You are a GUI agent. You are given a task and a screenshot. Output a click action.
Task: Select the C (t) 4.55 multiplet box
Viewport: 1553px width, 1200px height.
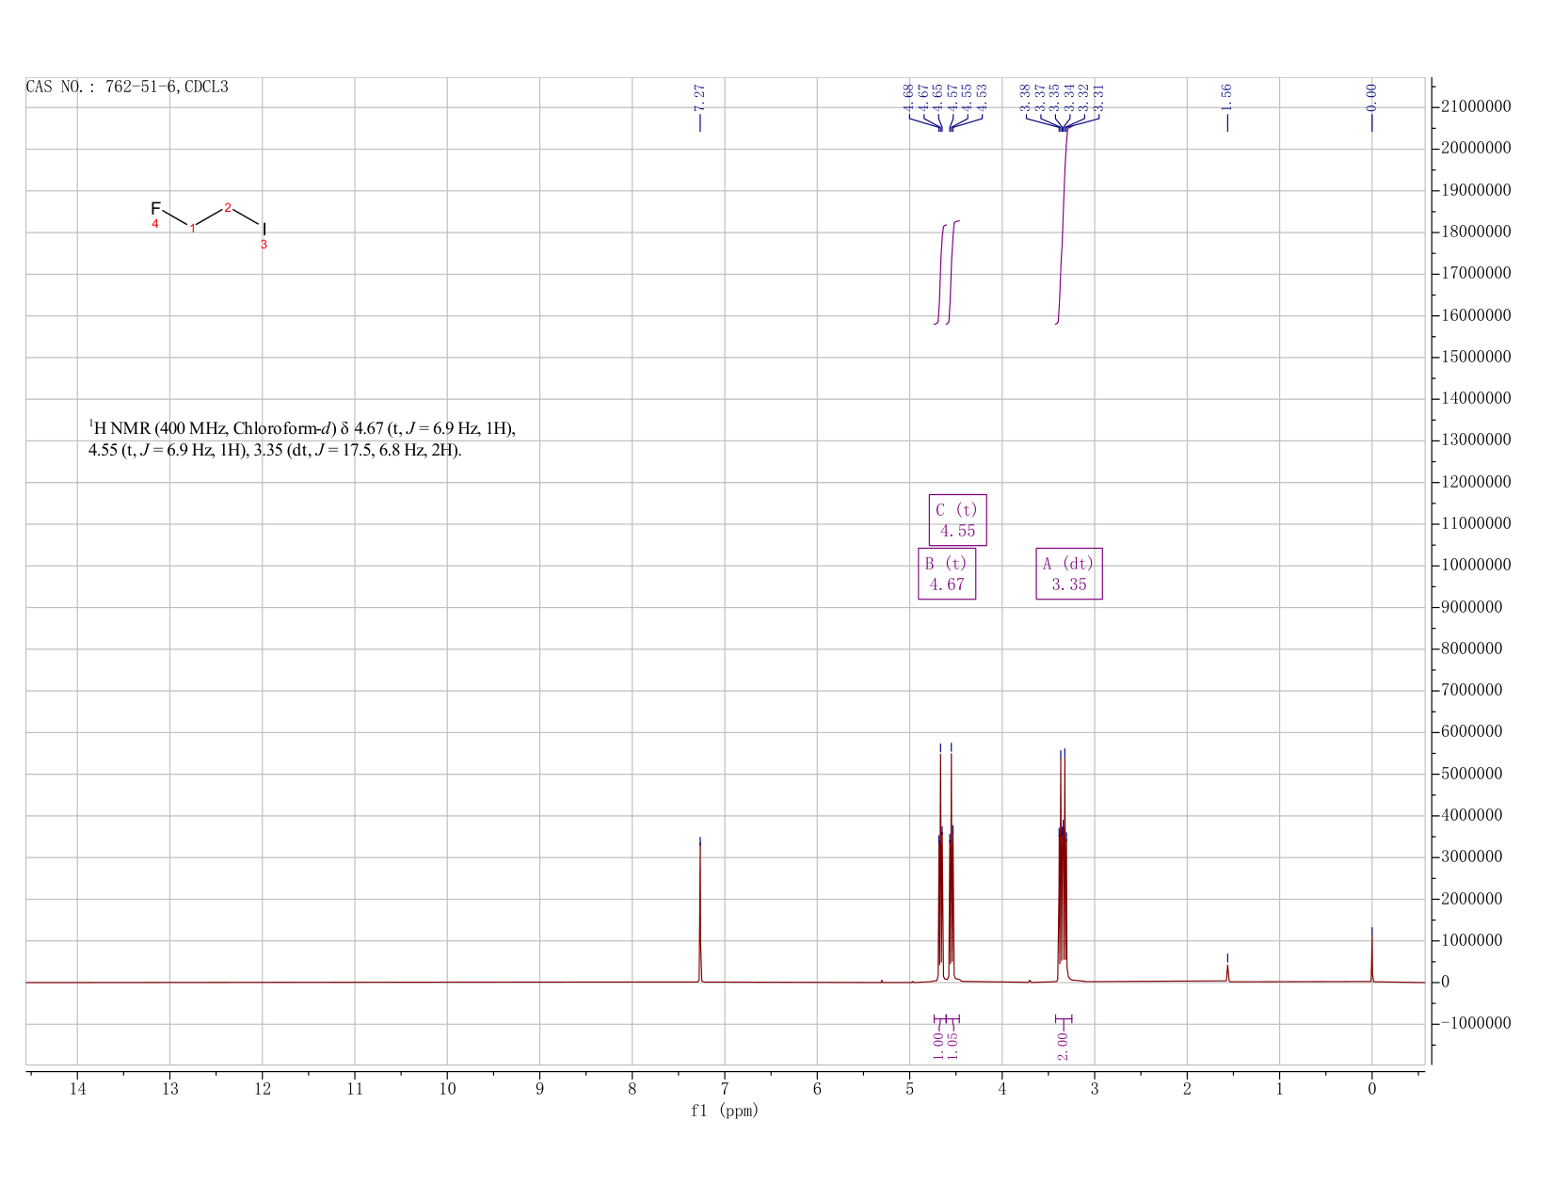[x=957, y=520]
